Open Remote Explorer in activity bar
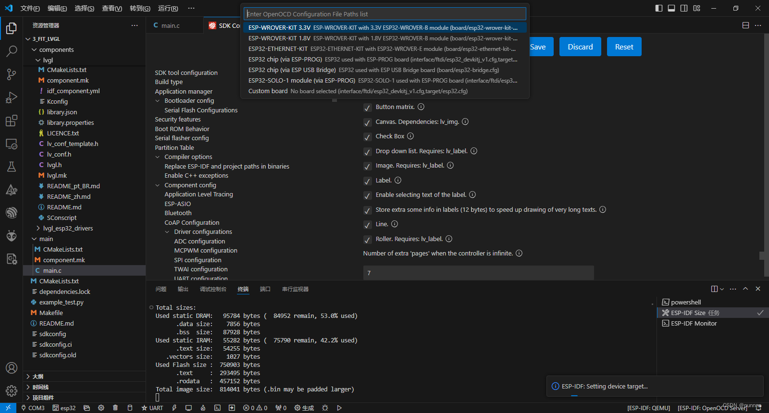Viewport: 769px width, 413px height. point(12,144)
